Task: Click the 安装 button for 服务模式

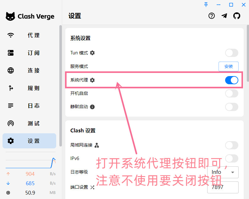Action: 228,66
